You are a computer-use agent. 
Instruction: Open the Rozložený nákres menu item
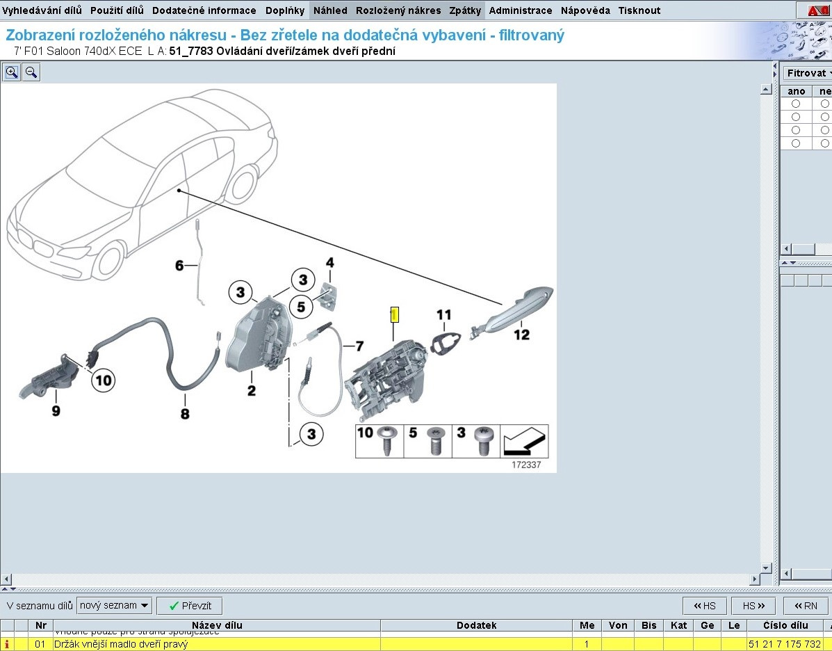[x=398, y=10]
